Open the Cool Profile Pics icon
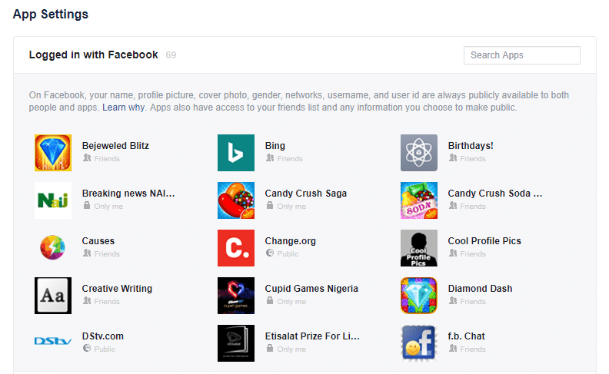 [x=418, y=248]
